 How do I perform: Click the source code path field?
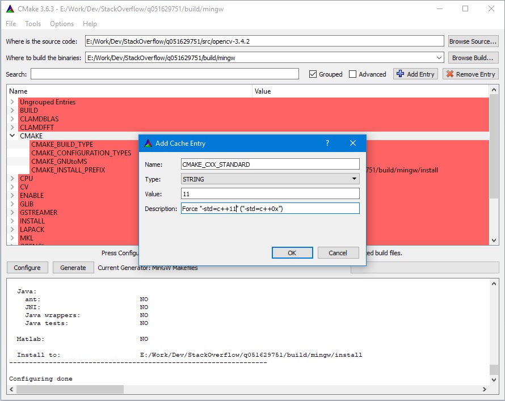tap(264, 41)
